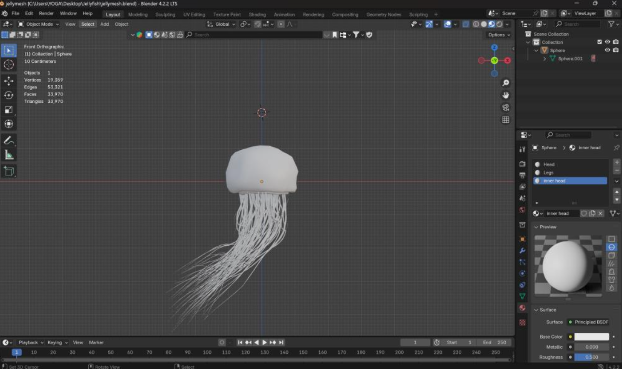Viewport: 622px width, 369px height.
Task: Hide the Sphere object in viewport
Action: point(608,50)
